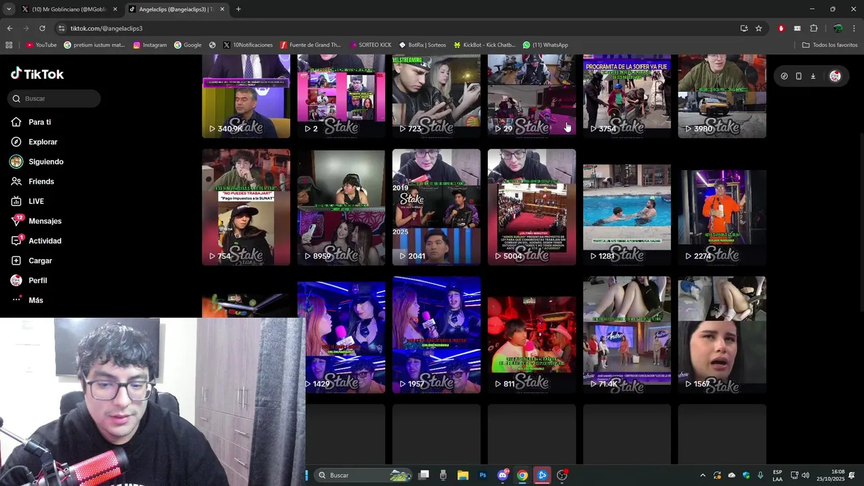Screen dimensions: 864x486
Task: Open Discord from taskbar
Action: (502, 475)
